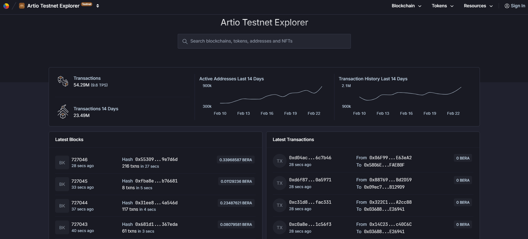528x239 pixels.
Task: Open sender address 0x88769...Bd2D59
Action: tap(390, 180)
